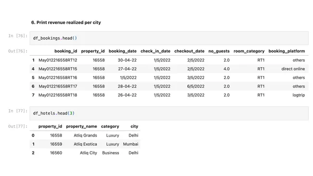Viewport: 313px width, 176px height.
Task: Click the df_hotels.head(3) code cell
Action: [169, 113]
